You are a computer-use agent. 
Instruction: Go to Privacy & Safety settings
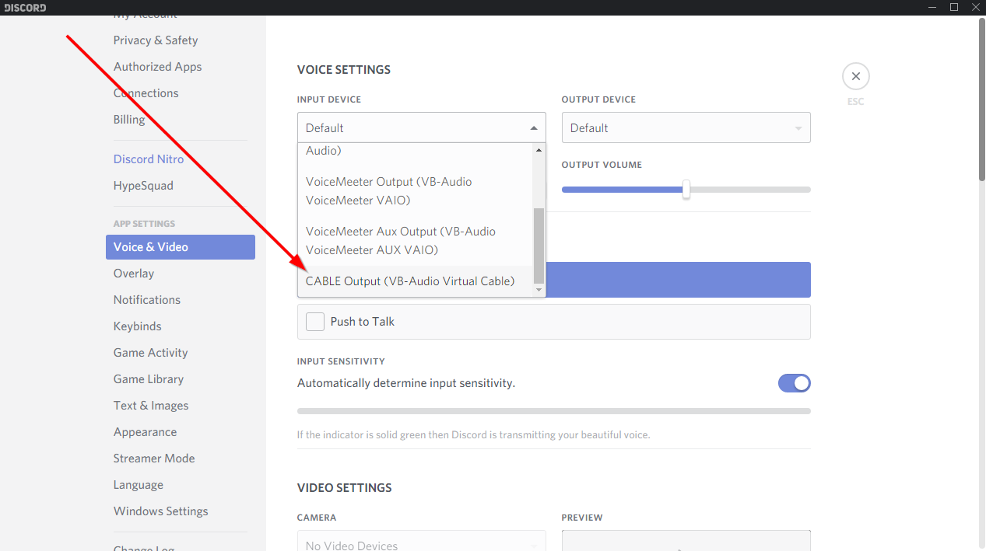tap(156, 40)
